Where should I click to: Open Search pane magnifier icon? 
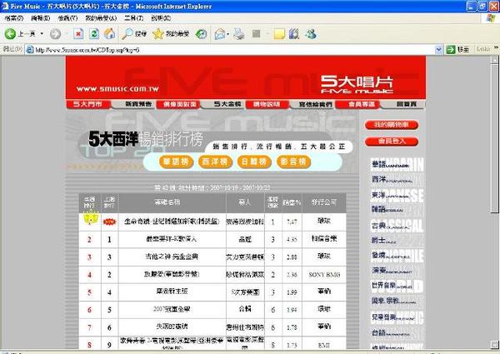coord(127,34)
